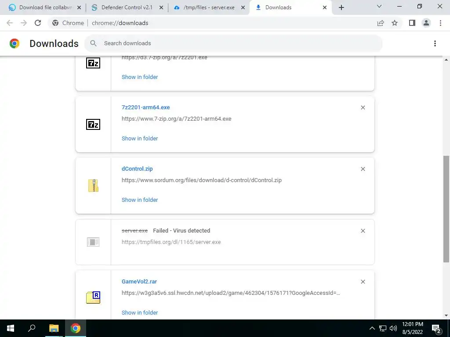Open the tab search chevron
This screenshot has height=337, width=450.
point(379,6)
